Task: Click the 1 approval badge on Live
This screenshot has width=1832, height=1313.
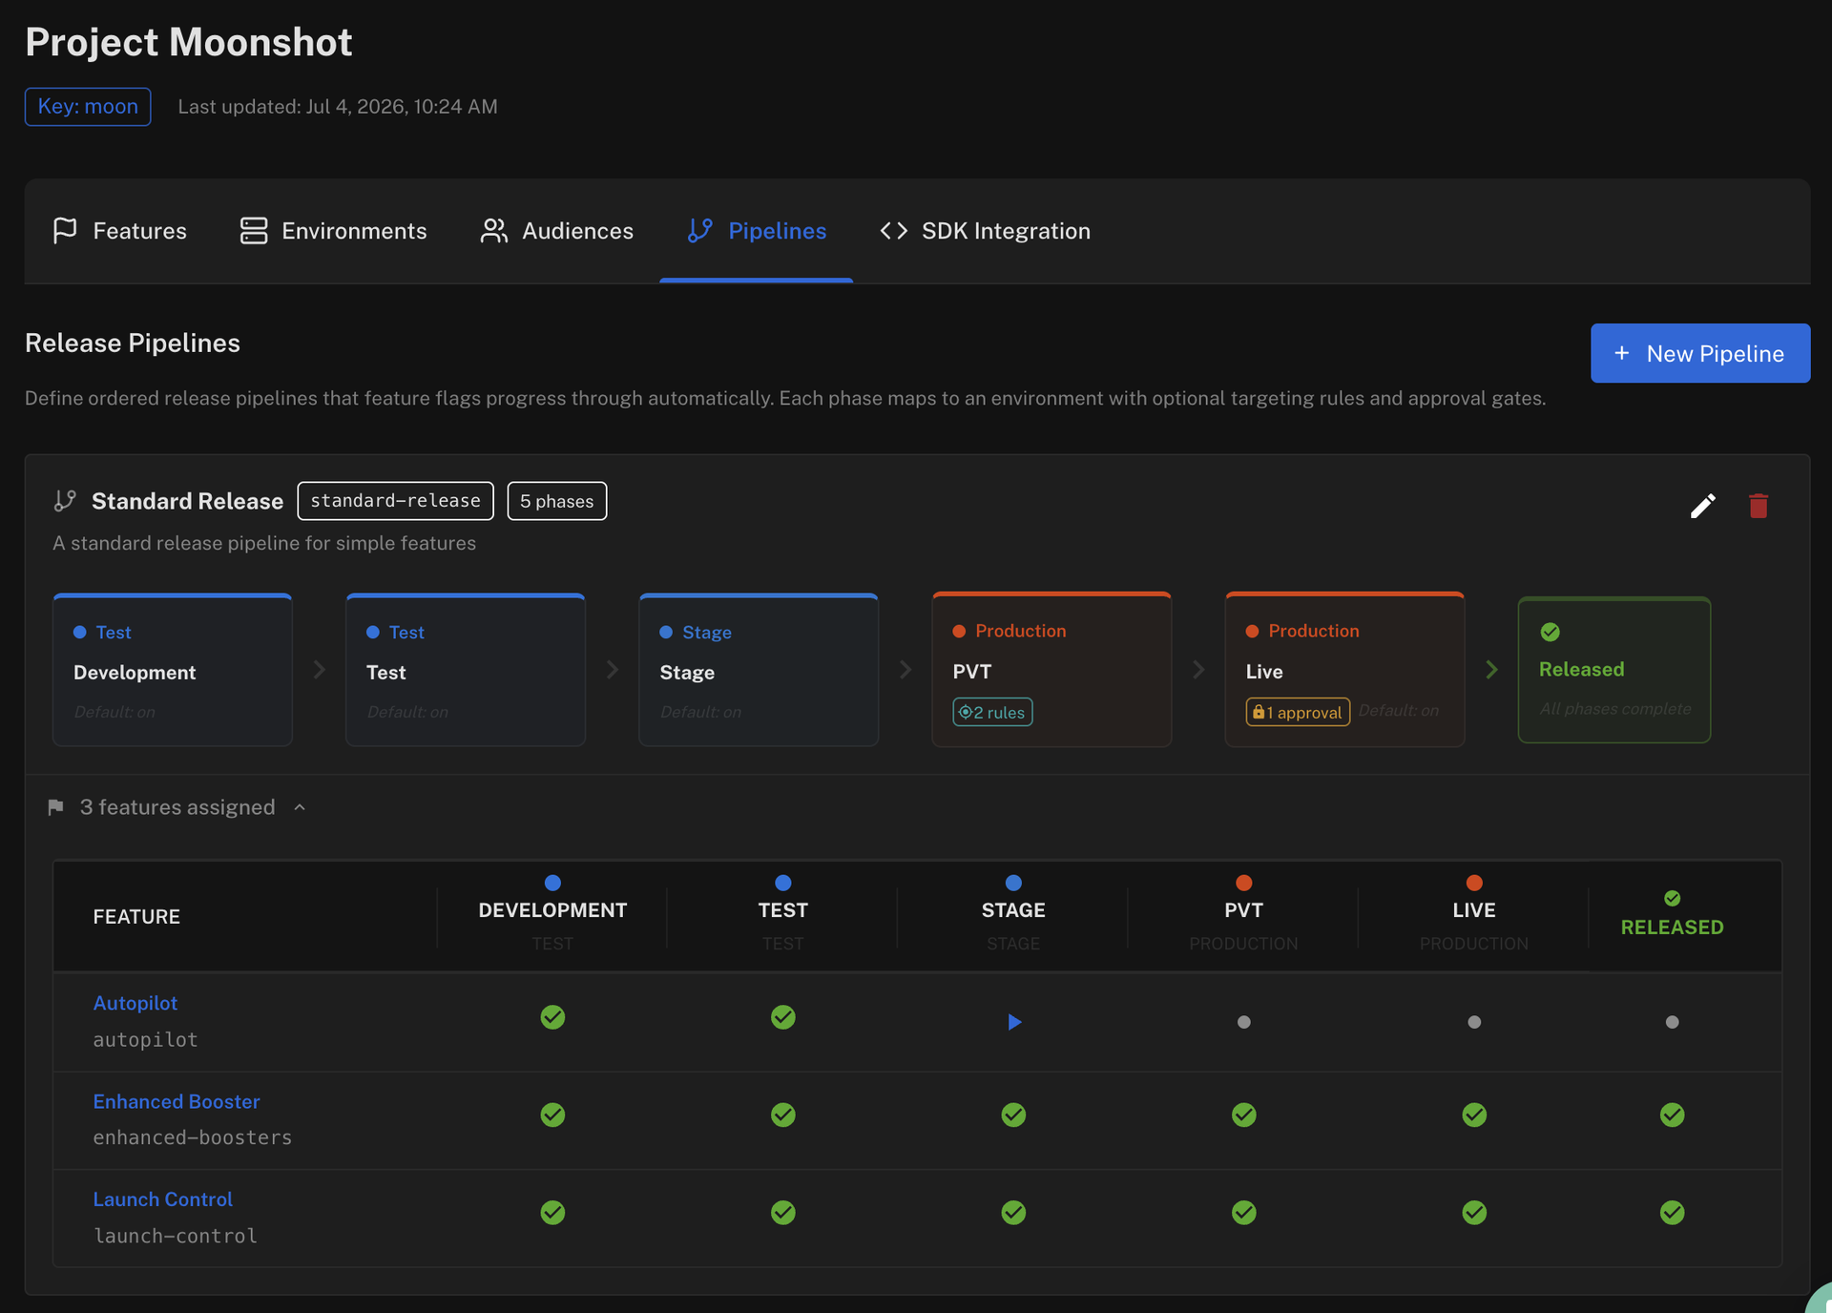Action: [1298, 712]
